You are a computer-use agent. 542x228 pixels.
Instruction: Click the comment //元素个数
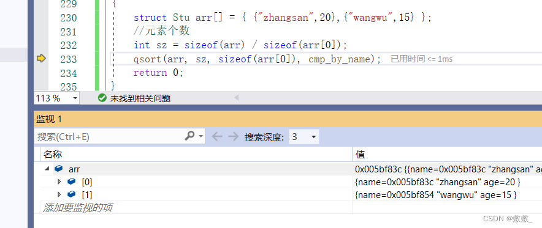(x=161, y=31)
